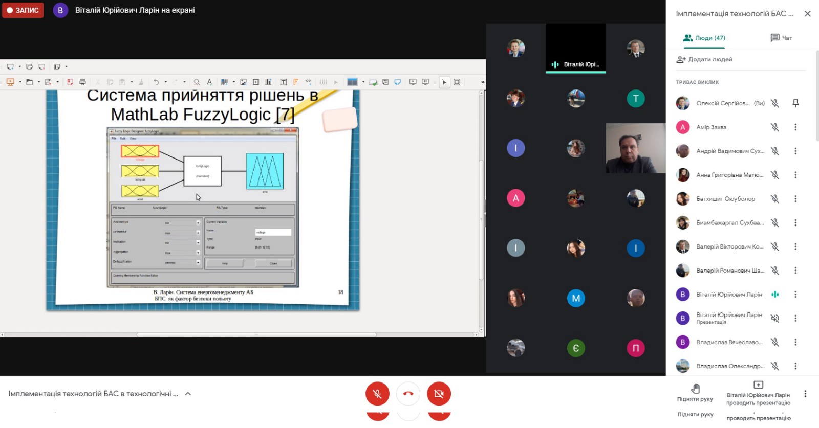Viewport: 819px width, 428px height.
Task: Click the Insert Chart icon
Action: click(268, 82)
